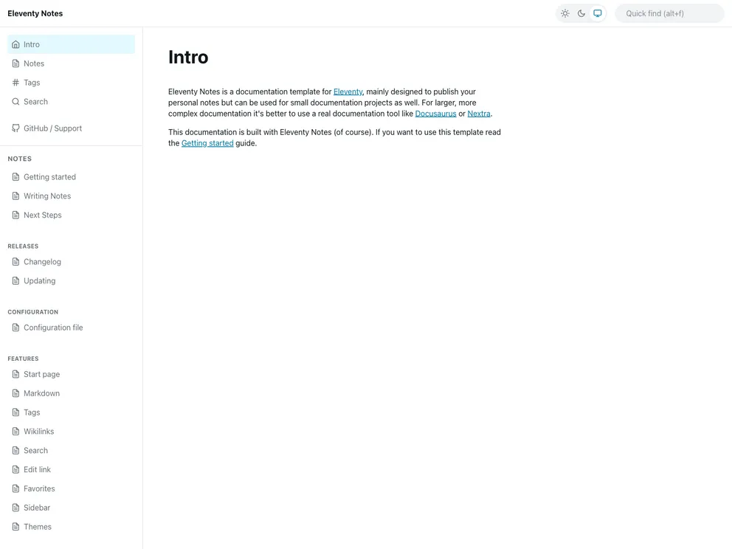Click the page icon beside Favorites
Image resolution: width=732 pixels, height=549 pixels.
[x=16, y=488]
